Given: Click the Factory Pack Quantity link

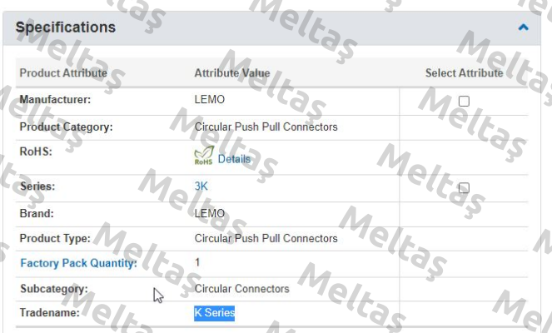Looking at the screenshot, I should [78, 263].
